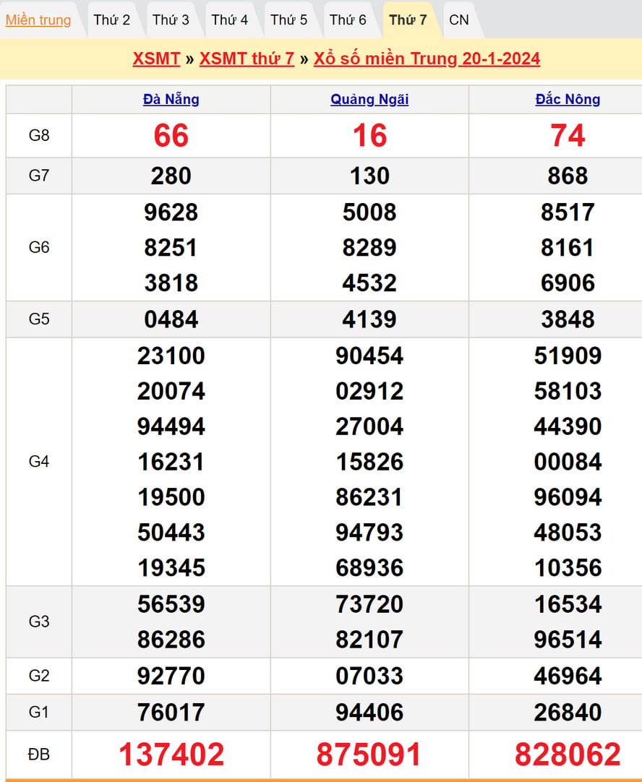Go to the Thứ 4 tab
Viewport: 642px width, 782px height.
(x=230, y=20)
